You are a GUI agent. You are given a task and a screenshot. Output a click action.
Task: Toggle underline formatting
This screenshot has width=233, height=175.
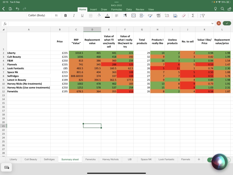point(82,15)
